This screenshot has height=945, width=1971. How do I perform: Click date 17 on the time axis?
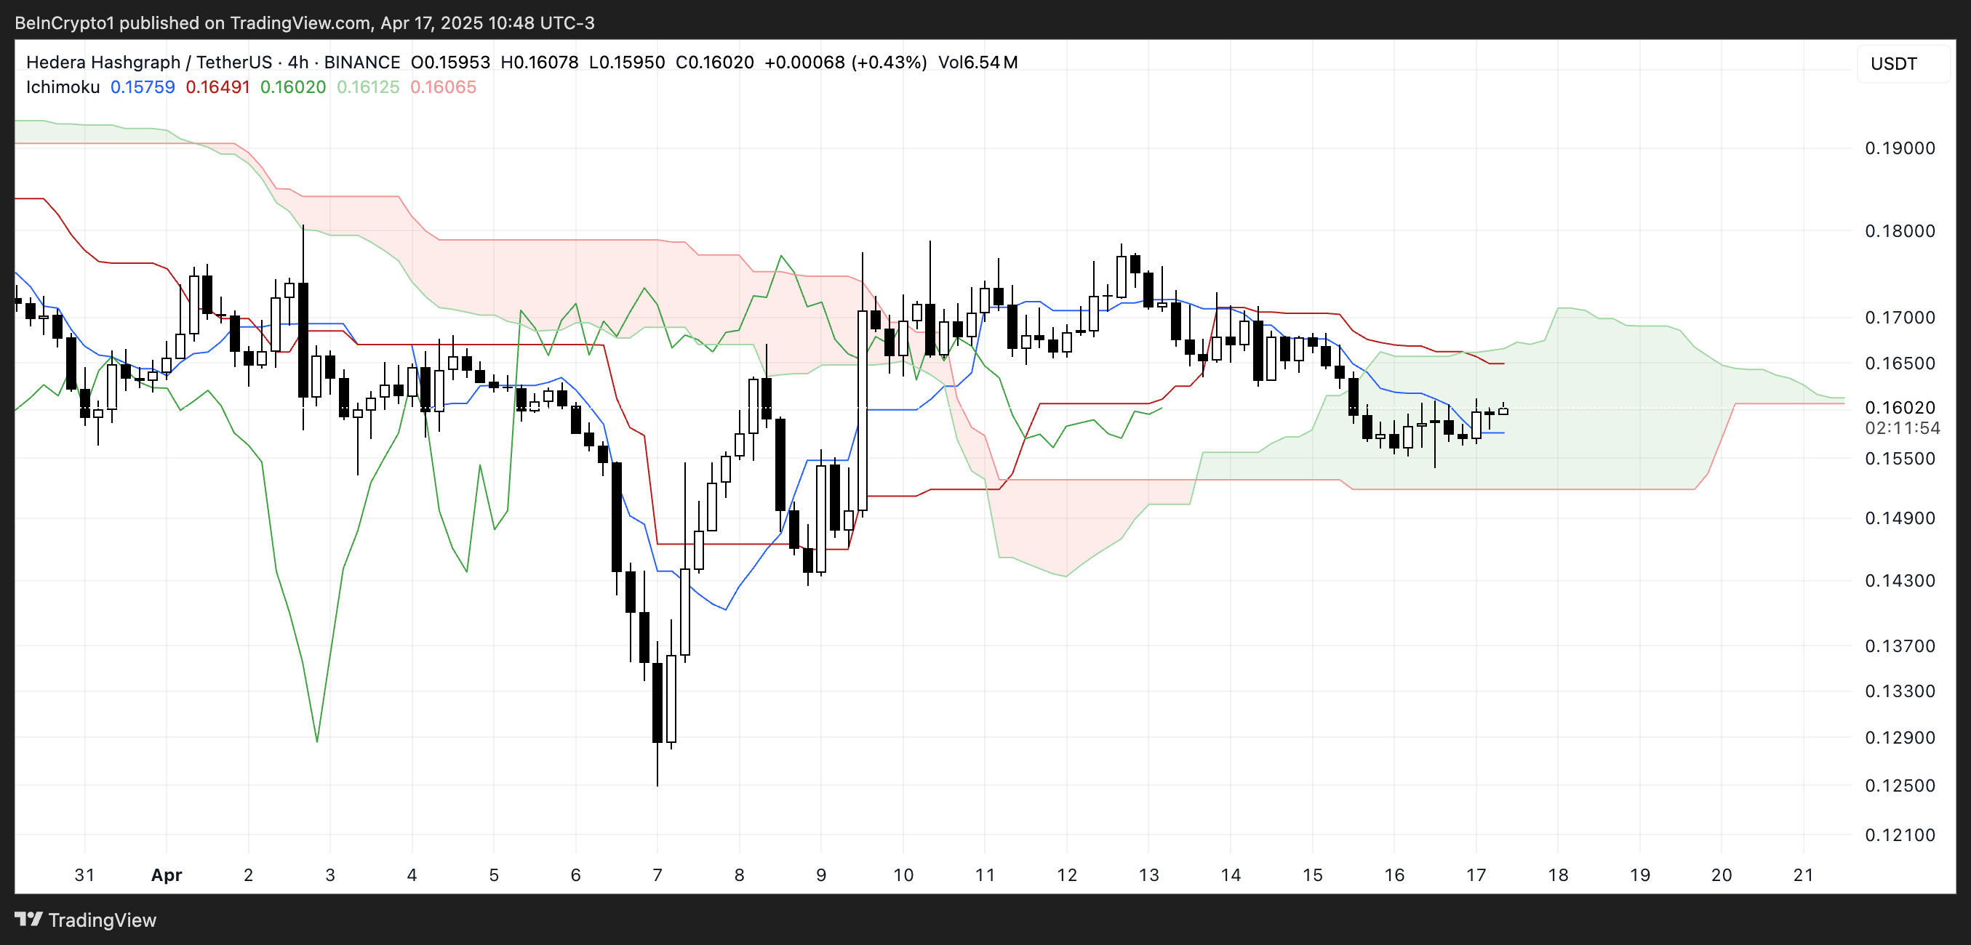pos(1476,874)
